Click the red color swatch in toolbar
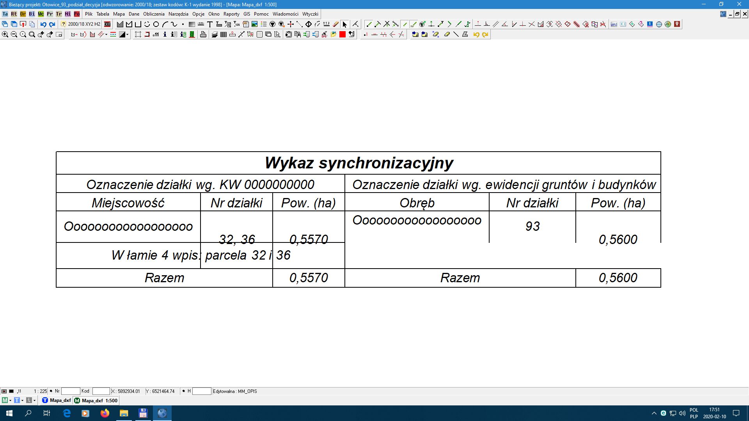Screen dimensions: 749x421 343,34
